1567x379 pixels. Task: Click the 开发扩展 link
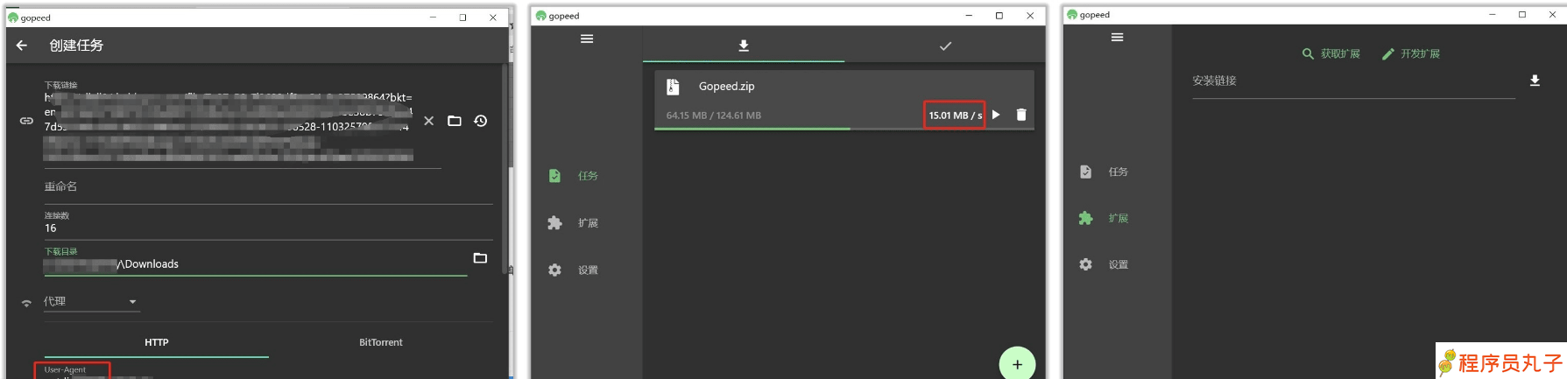pos(1410,53)
